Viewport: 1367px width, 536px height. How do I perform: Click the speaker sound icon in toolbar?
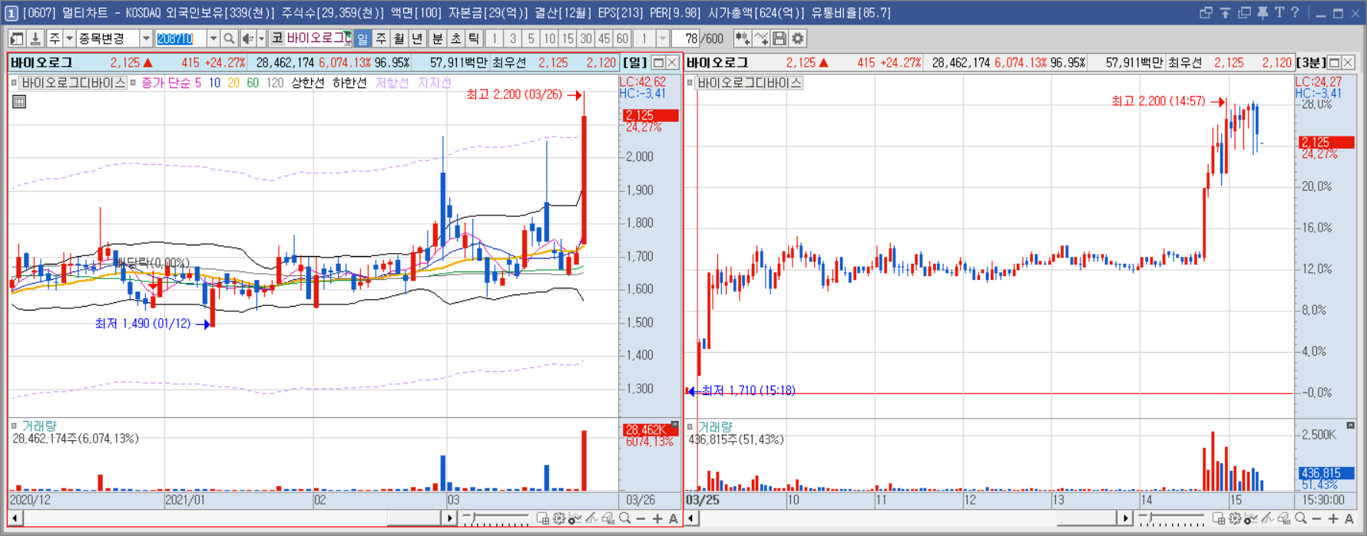[x=248, y=38]
